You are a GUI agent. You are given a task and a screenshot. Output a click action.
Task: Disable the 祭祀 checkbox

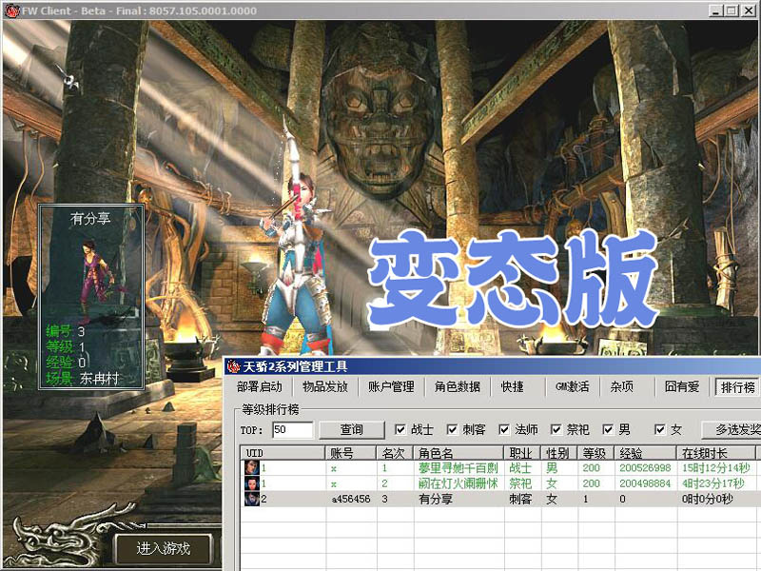click(556, 430)
